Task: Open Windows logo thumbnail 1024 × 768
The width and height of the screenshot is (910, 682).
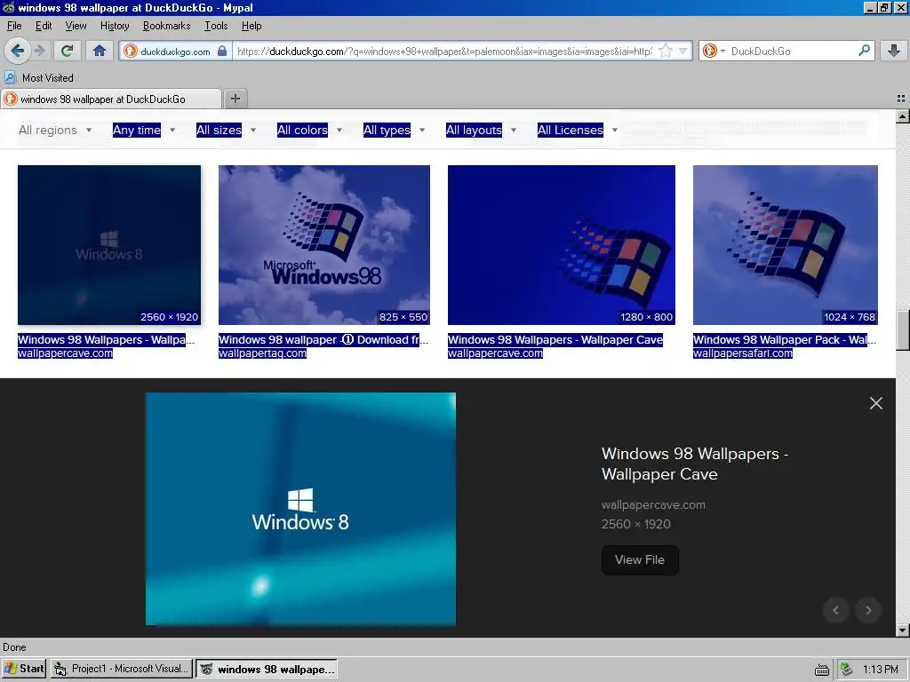Action: [x=786, y=245]
